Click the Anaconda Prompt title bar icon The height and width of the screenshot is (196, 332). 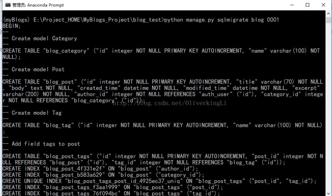click(8, 5)
